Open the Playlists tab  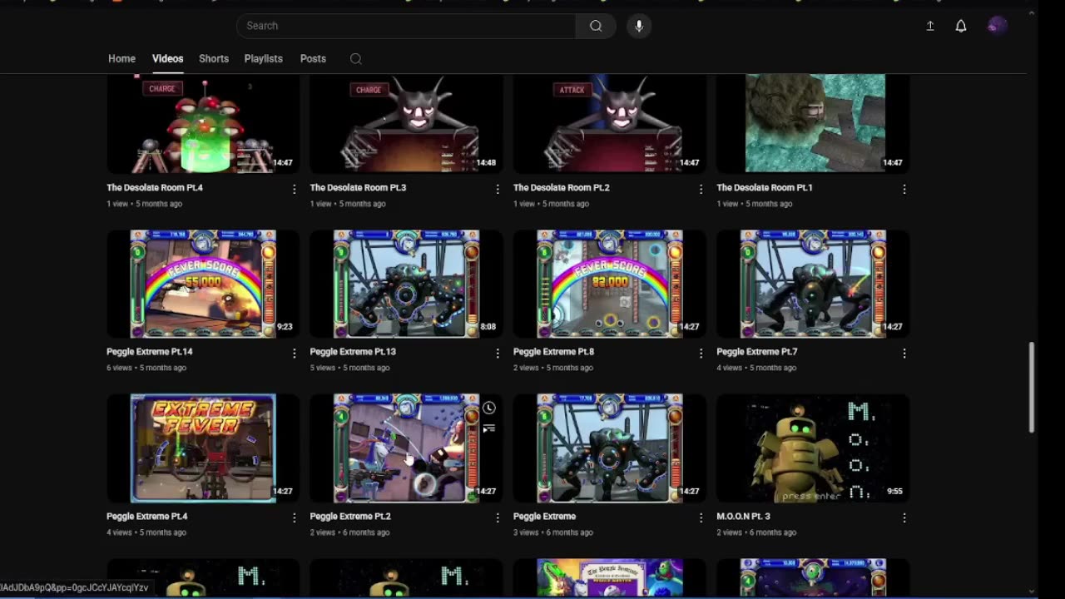[264, 59]
